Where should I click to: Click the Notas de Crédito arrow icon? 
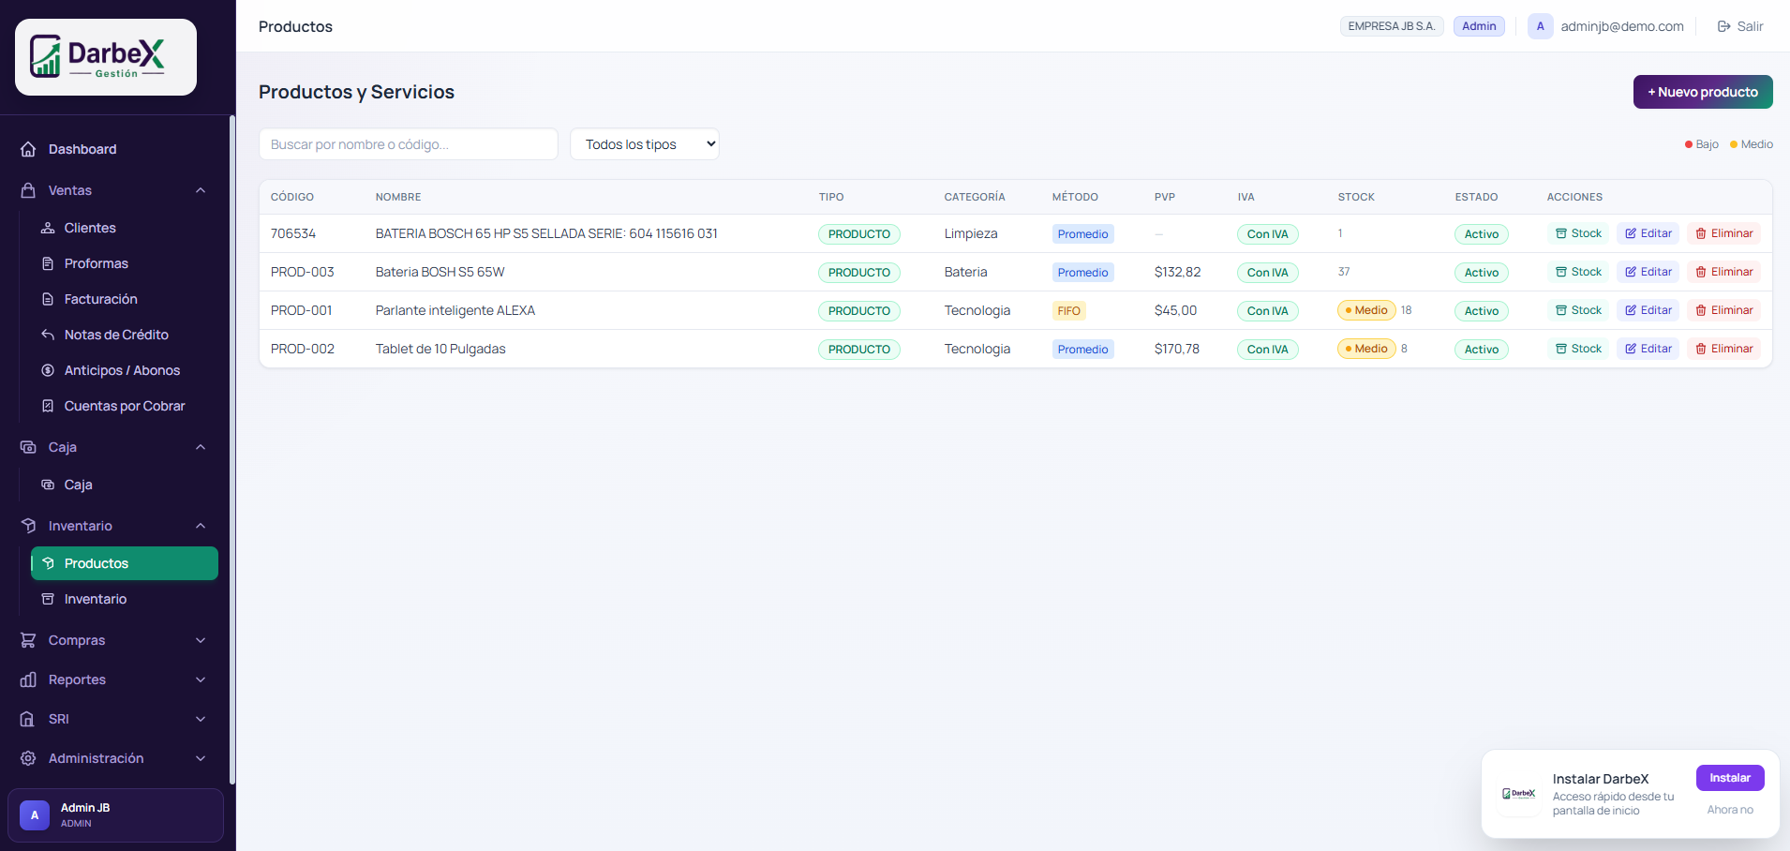tap(48, 335)
